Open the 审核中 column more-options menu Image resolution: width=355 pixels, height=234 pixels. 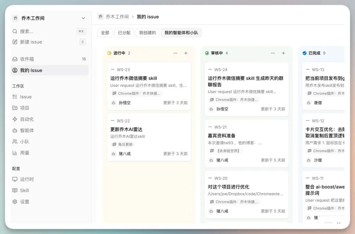point(273,53)
